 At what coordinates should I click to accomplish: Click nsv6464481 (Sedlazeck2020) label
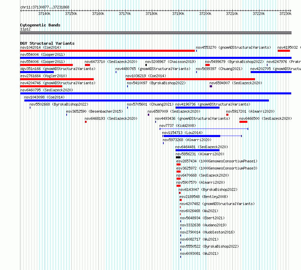(202, 147)
